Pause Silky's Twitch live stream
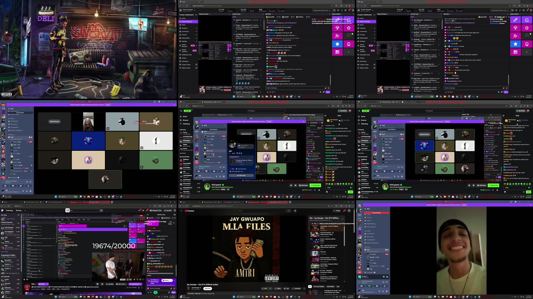The width and height of the screenshot is (533, 299). [x=24, y=280]
